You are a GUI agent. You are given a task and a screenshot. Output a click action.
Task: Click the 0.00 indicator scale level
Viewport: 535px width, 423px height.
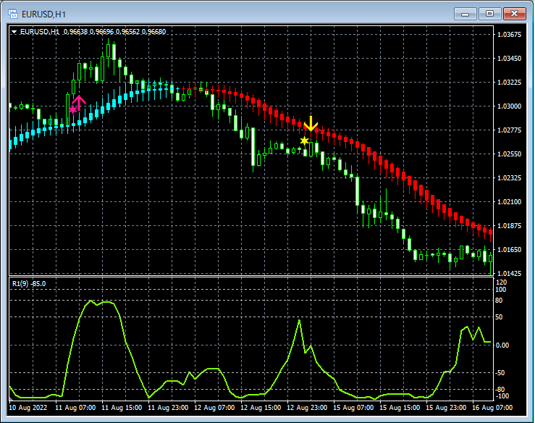pyautogui.click(x=502, y=345)
